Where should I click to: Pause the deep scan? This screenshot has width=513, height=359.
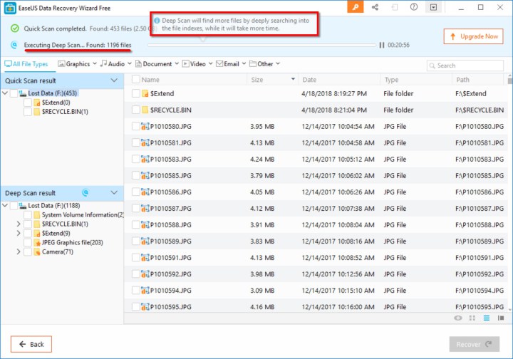(x=382, y=45)
